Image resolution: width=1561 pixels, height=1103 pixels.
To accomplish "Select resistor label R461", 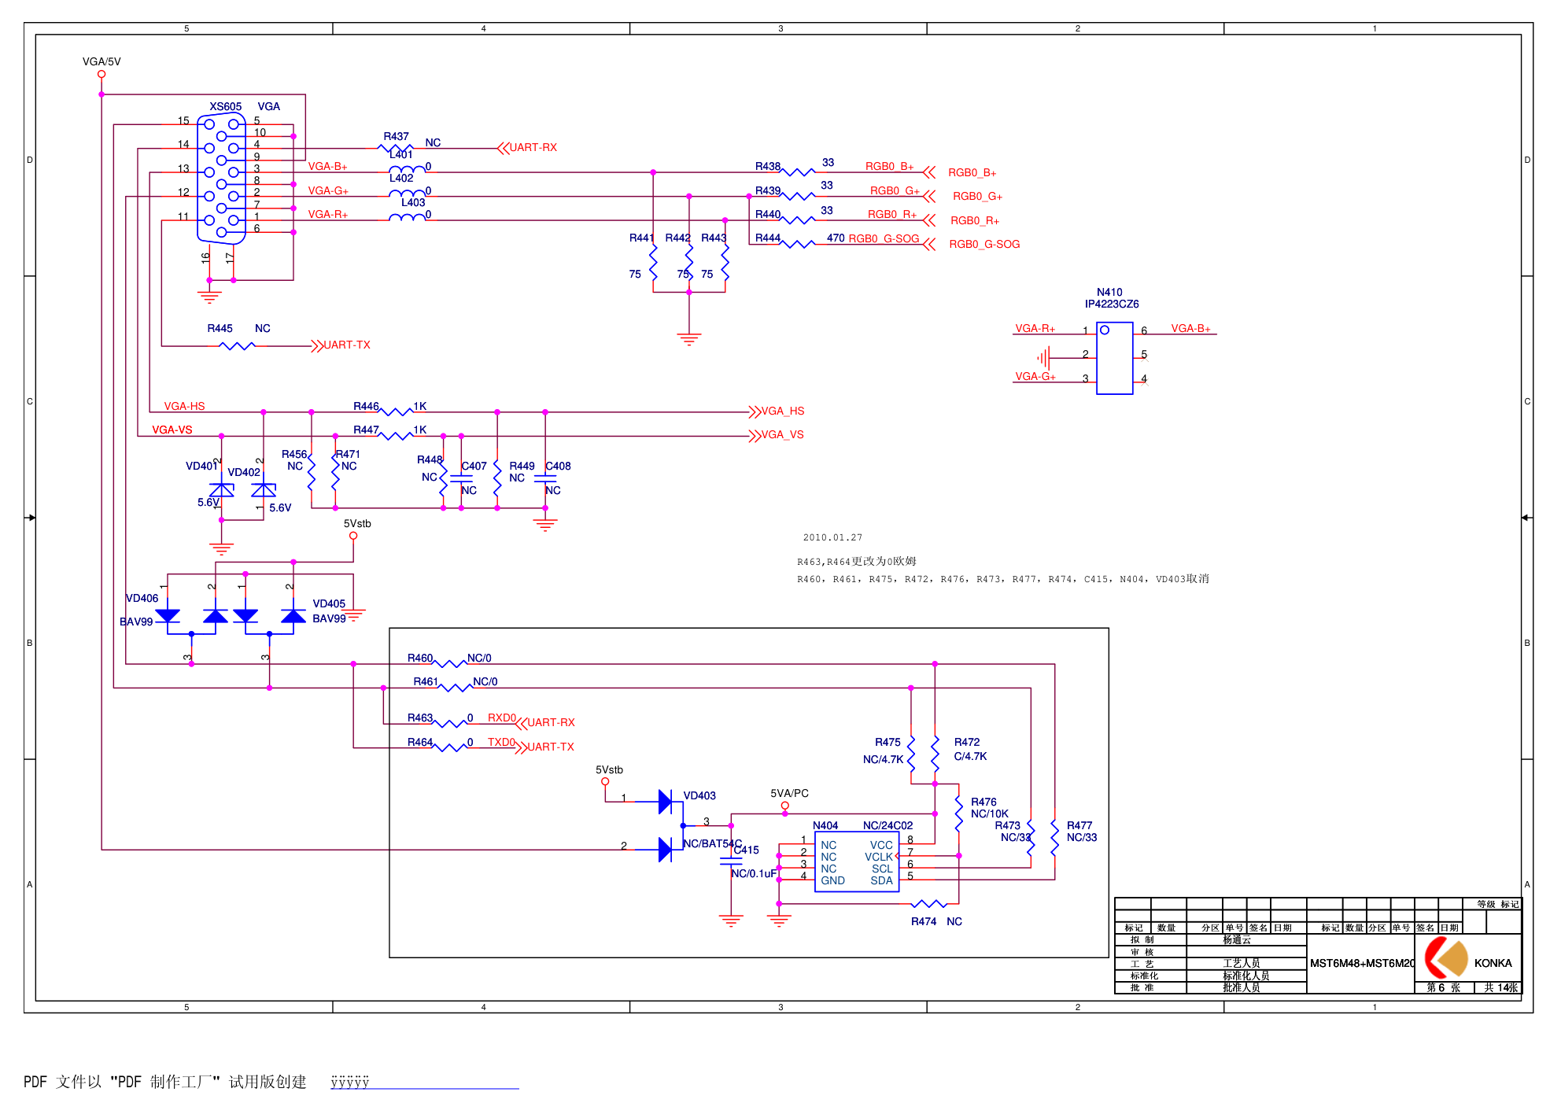I will 426,681.
